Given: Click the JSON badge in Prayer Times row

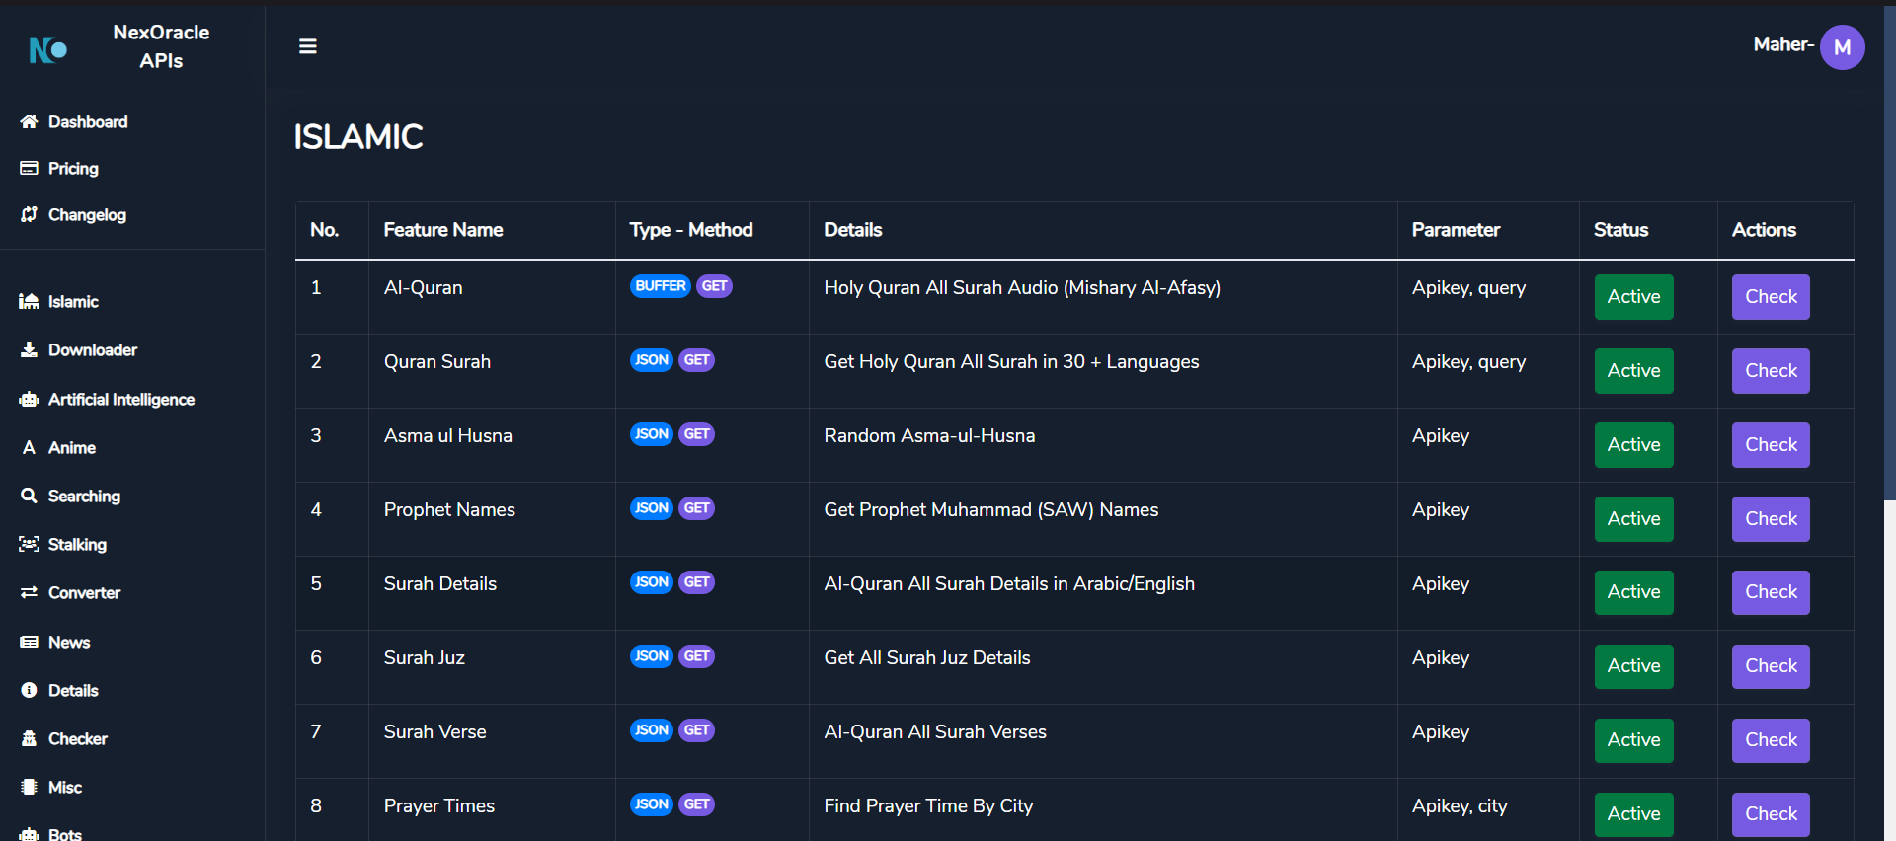Looking at the screenshot, I should (652, 804).
